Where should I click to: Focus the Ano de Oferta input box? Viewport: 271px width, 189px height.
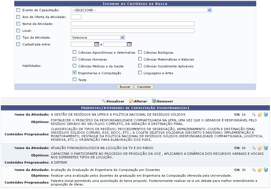[x=76, y=17]
